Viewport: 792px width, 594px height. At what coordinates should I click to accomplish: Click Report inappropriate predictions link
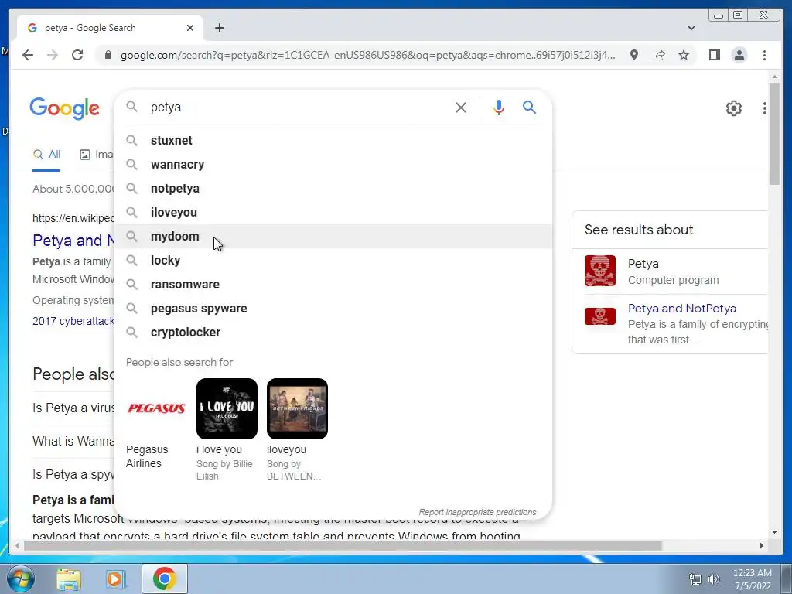(477, 512)
